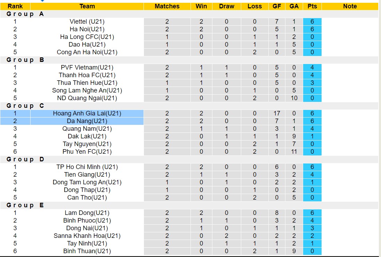
Task: Select TP Ho Chi Minh (U21) team
Action: [87, 167]
